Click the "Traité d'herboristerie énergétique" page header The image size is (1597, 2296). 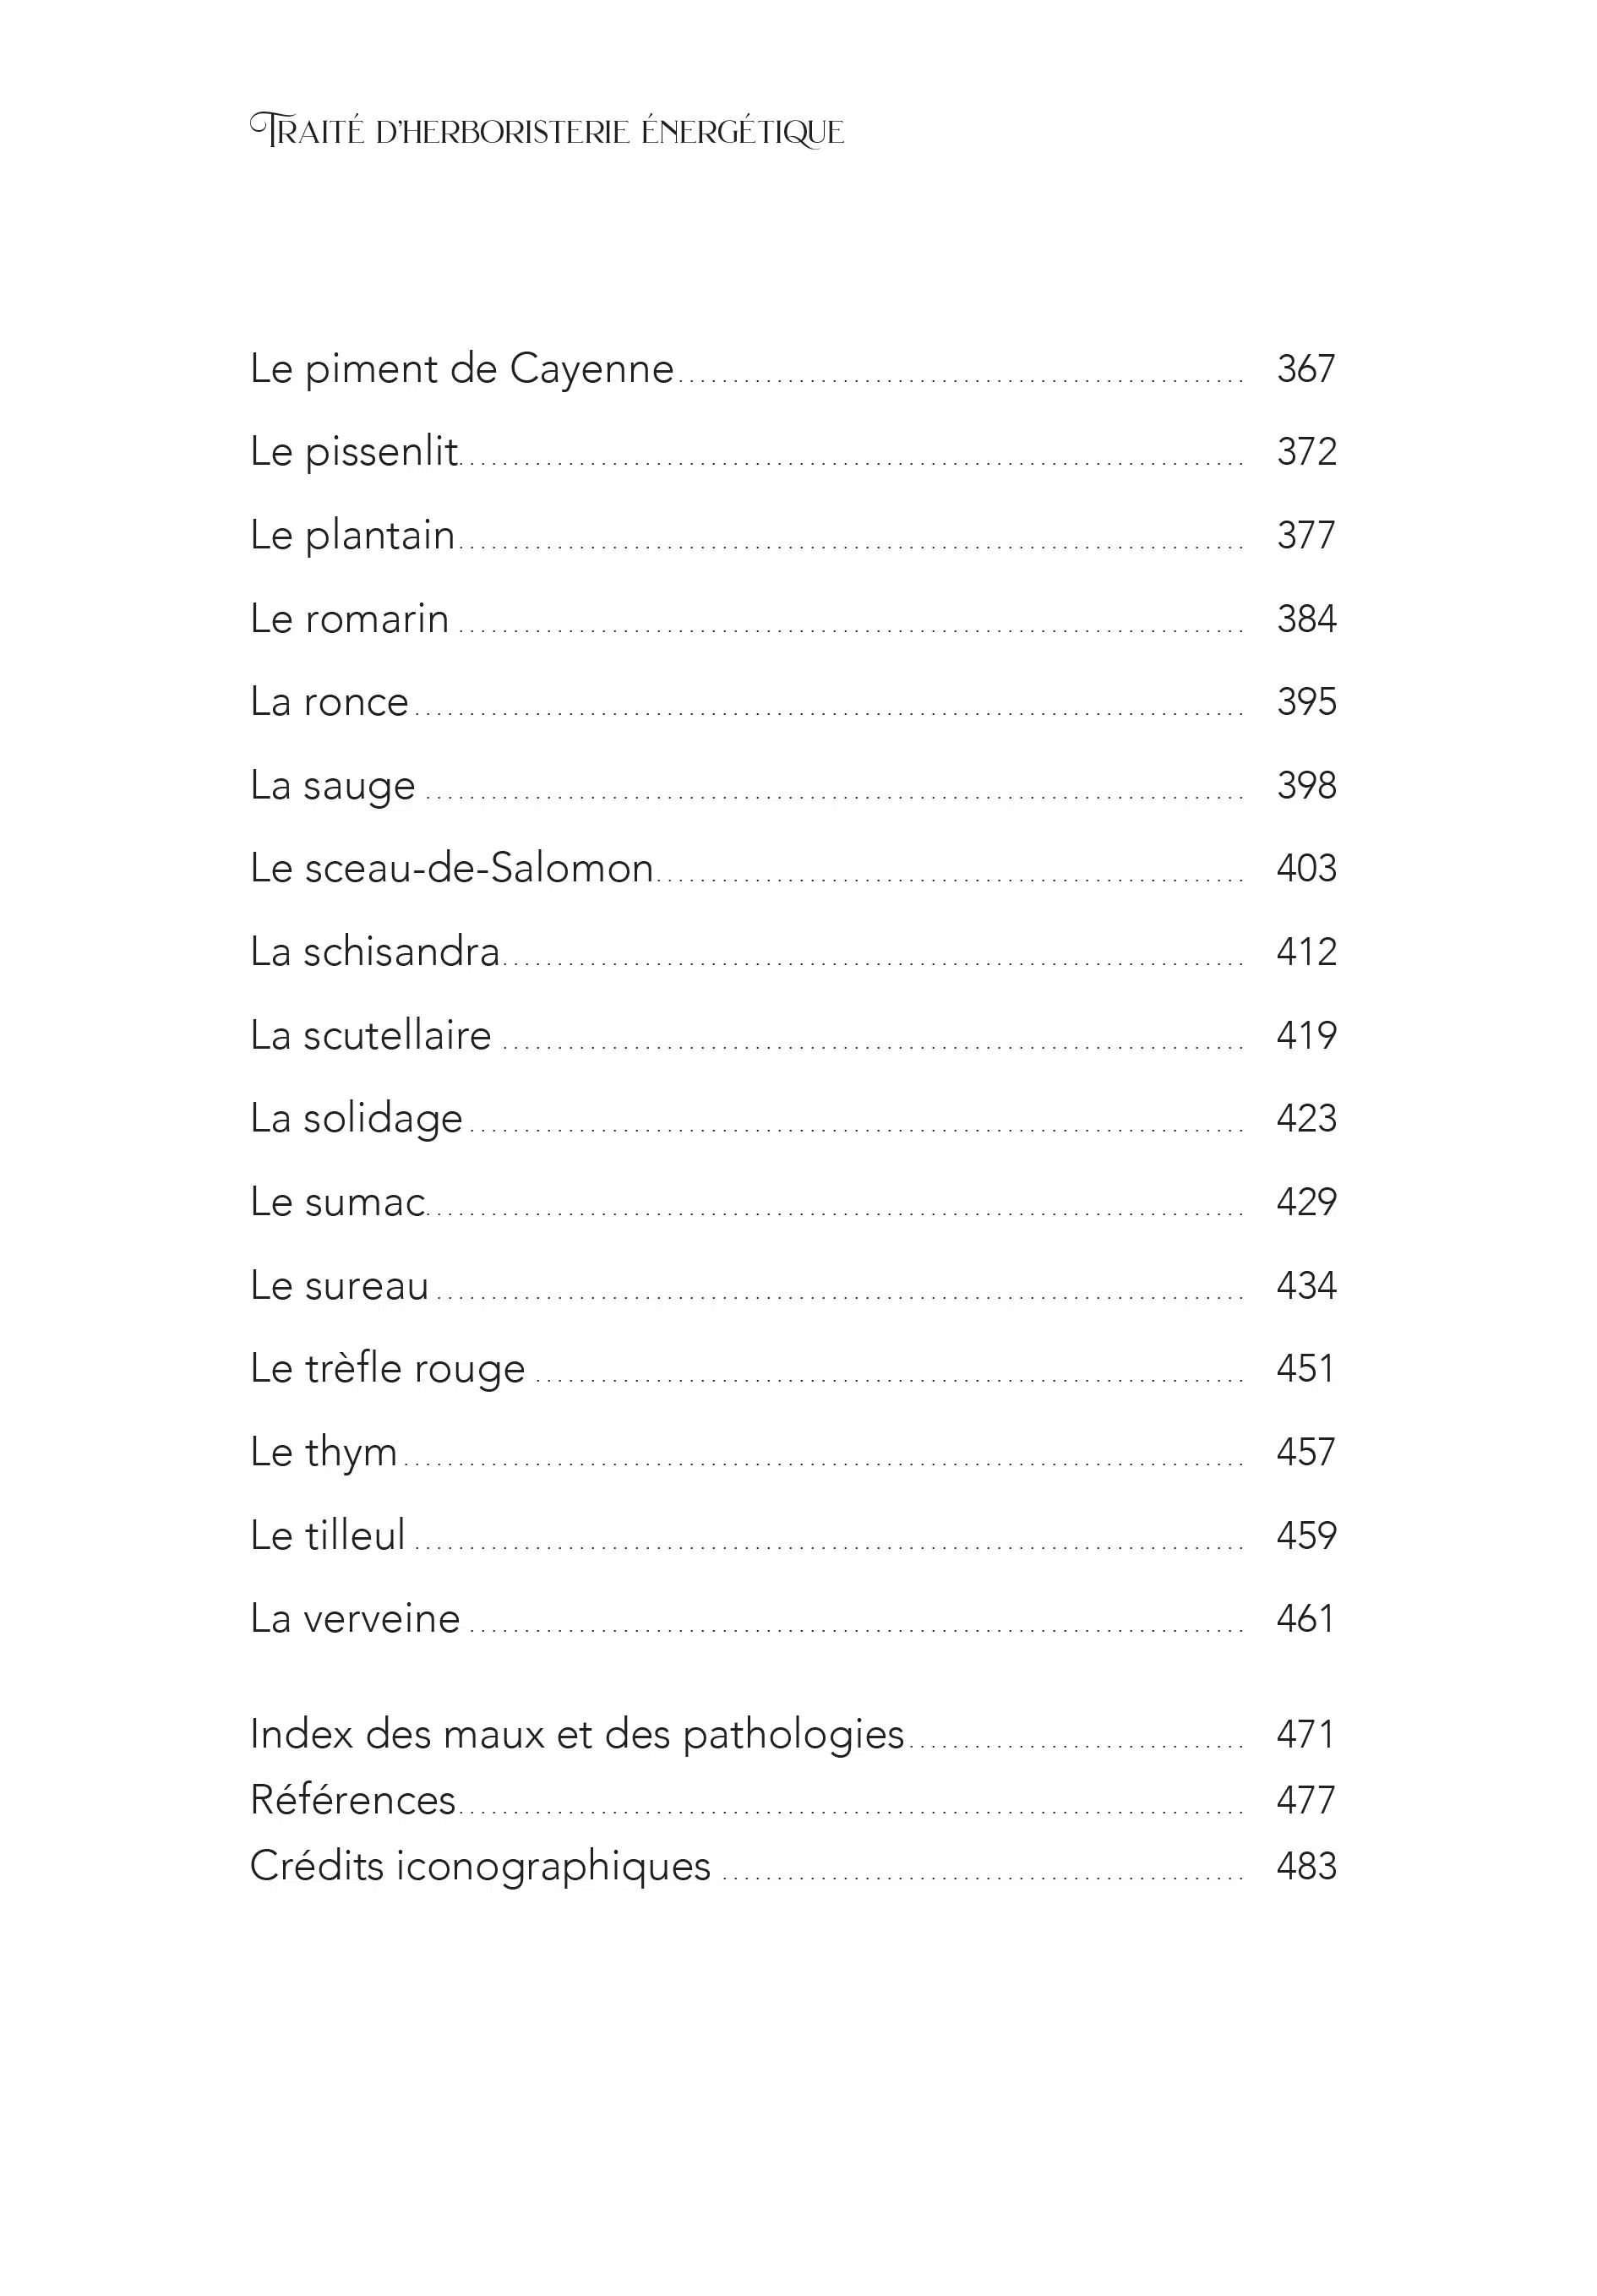547,131
